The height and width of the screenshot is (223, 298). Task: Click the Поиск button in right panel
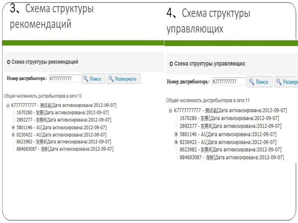[x=260, y=82]
